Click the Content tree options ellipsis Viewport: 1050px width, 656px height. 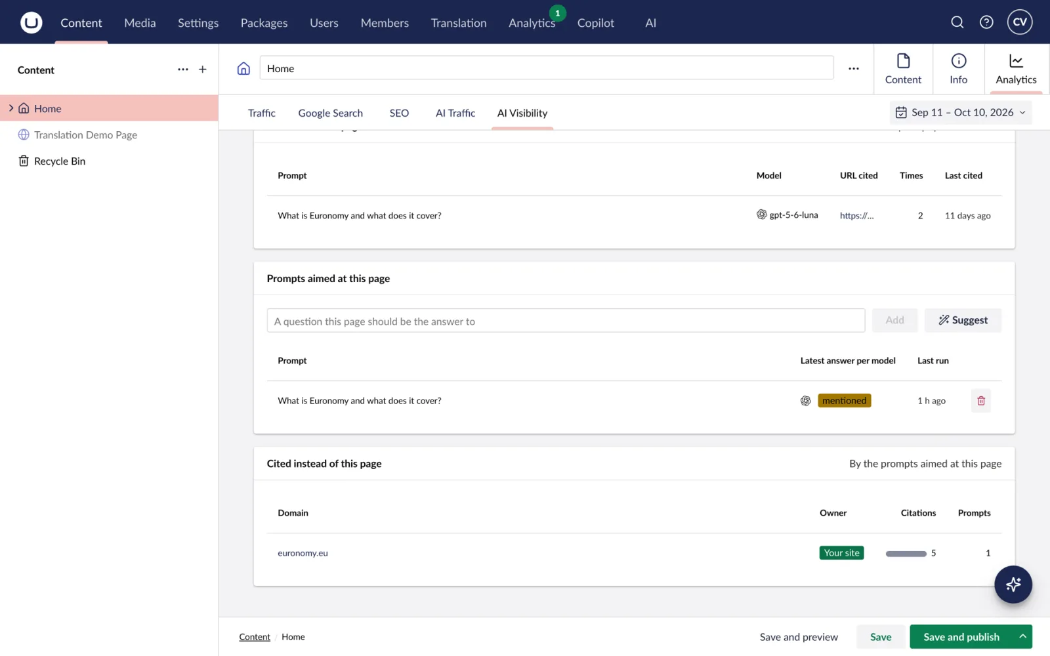click(x=183, y=70)
